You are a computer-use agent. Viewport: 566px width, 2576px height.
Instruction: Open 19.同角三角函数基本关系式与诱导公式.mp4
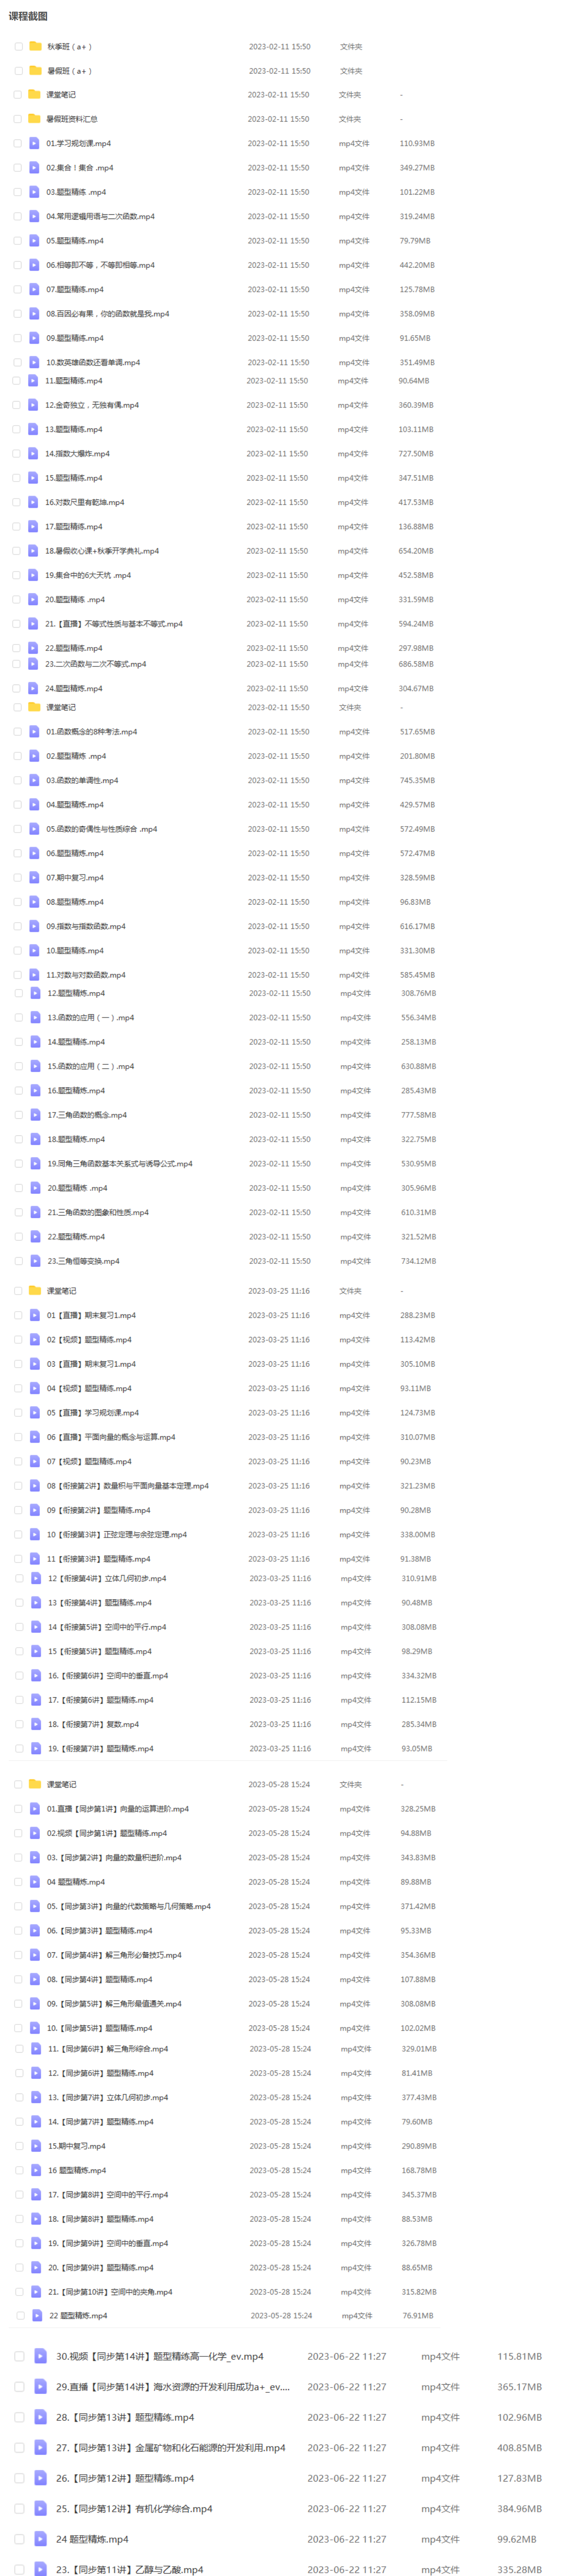[120, 1164]
